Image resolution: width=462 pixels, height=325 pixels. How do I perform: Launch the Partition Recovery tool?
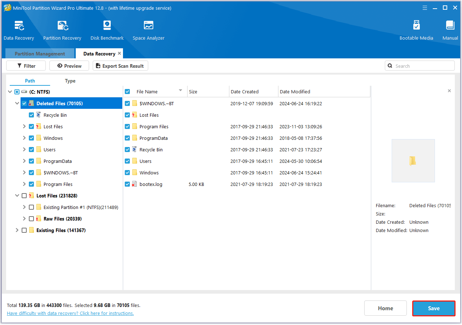62,31
